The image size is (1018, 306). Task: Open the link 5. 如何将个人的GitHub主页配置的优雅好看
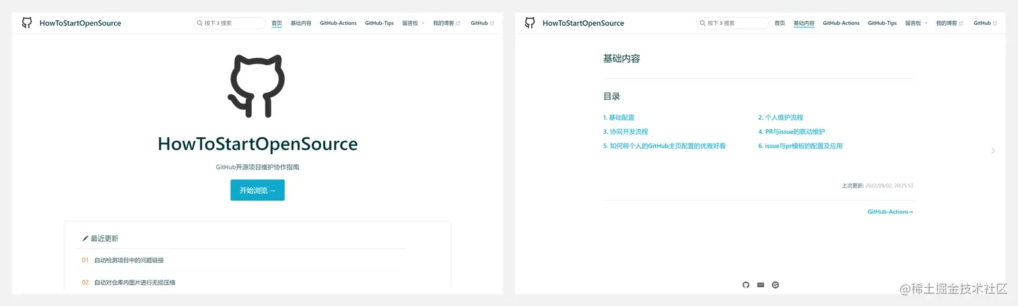tap(665, 146)
